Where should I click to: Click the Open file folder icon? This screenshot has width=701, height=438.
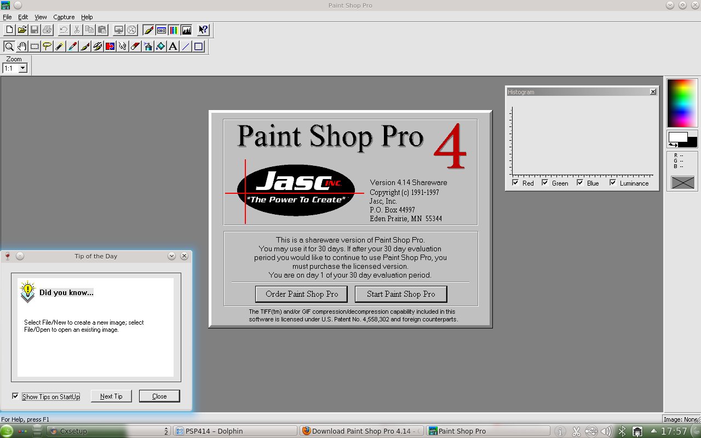(22, 30)
